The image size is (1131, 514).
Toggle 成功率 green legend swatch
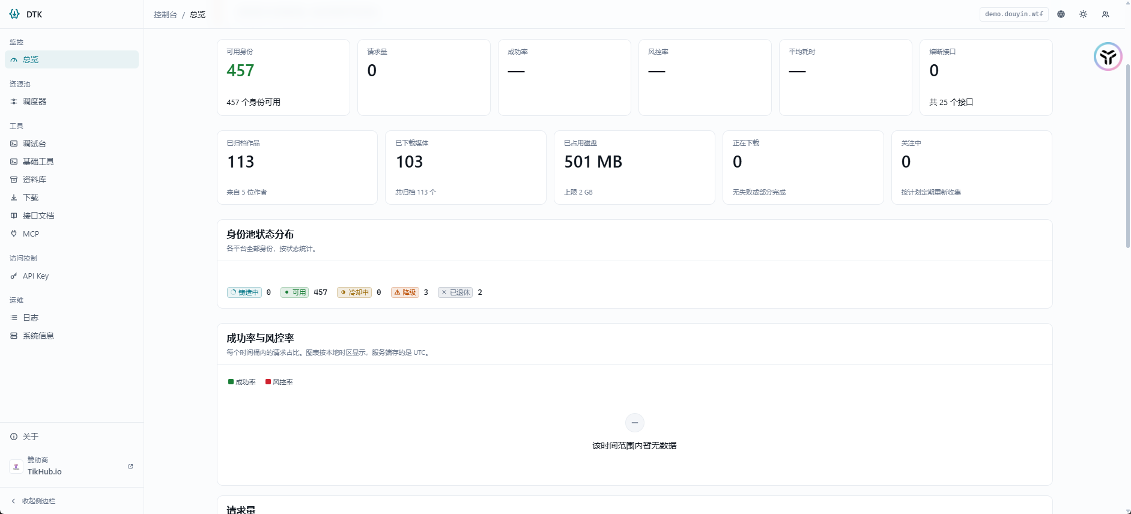click(x=231, y=381)
